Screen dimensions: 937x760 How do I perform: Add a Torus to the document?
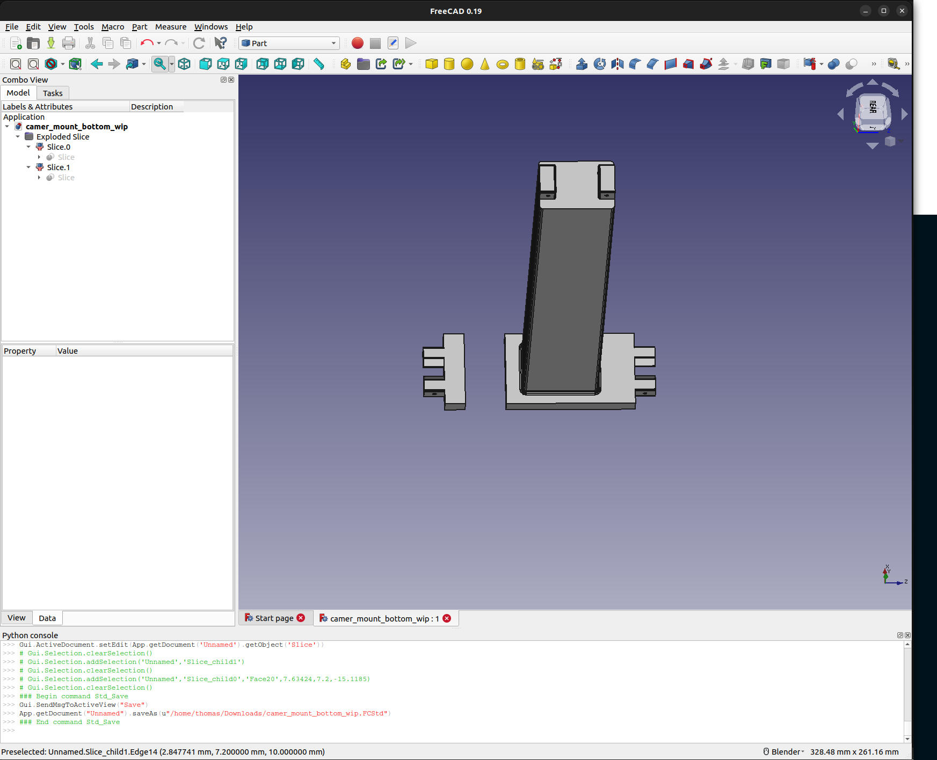point(503,64)
